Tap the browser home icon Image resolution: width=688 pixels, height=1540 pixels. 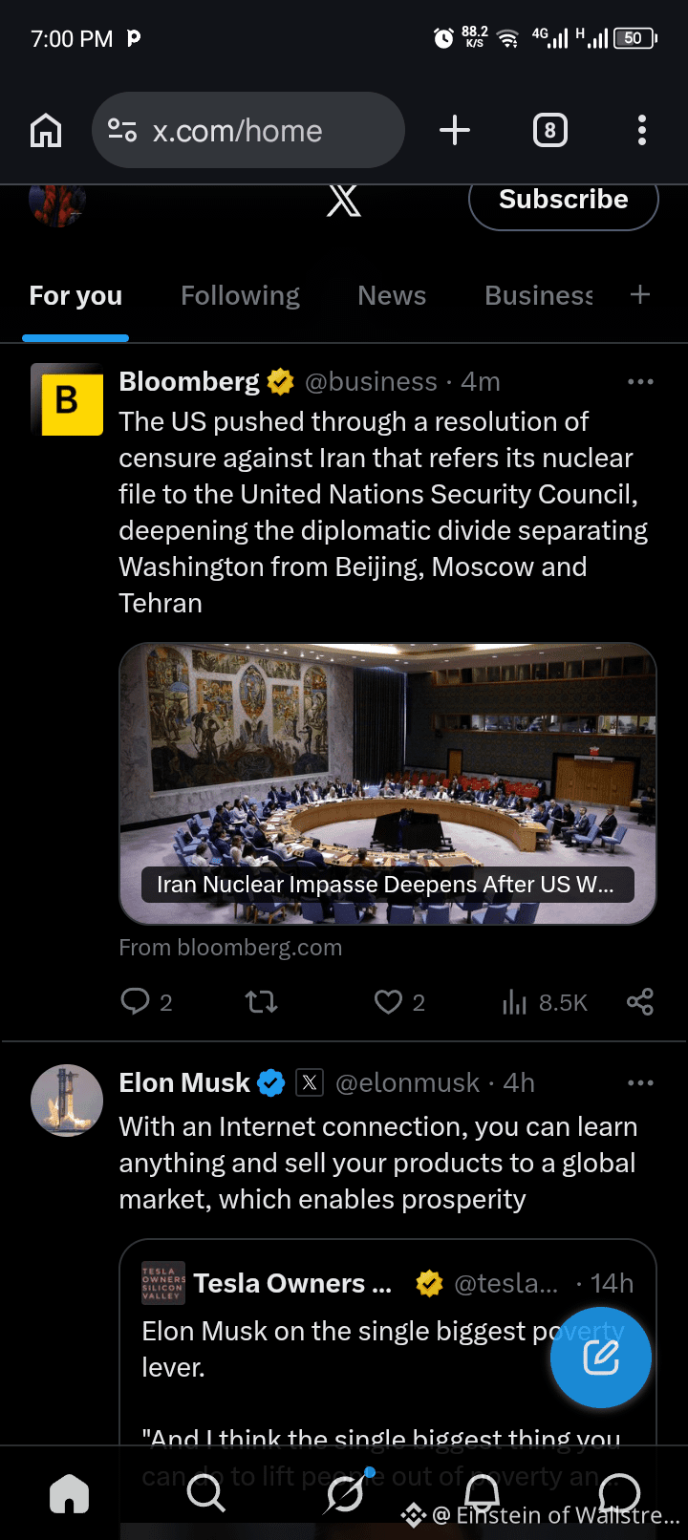(x=46, y=130)
